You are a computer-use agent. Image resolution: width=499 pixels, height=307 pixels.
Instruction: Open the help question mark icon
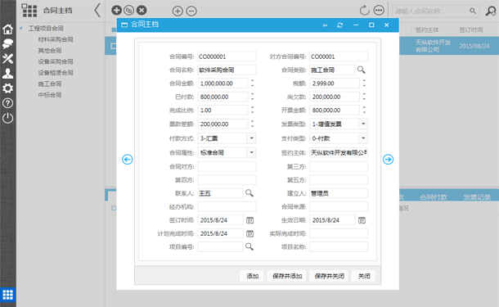(x=7, y=103)
